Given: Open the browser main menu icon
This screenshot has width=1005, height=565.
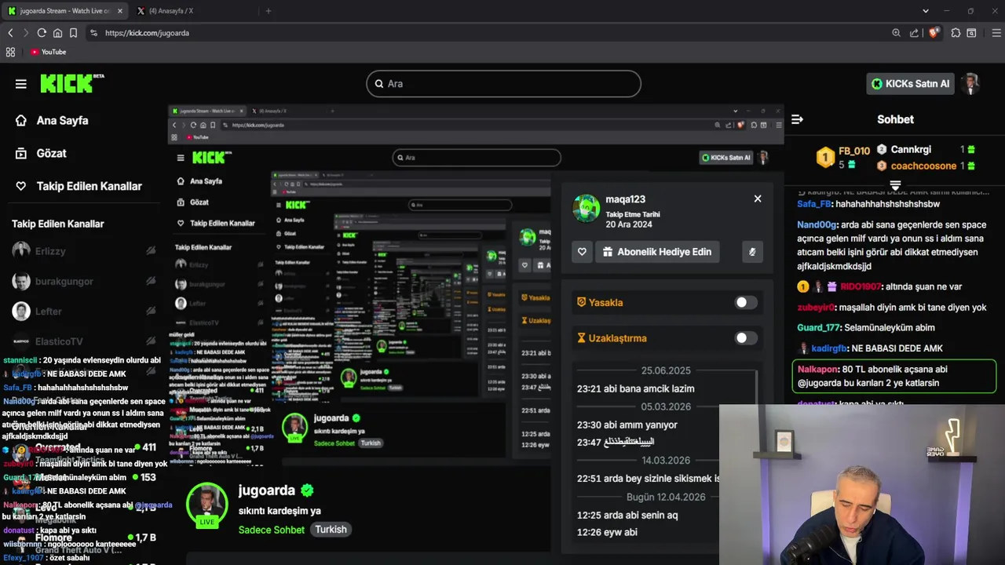Looking at the screenshot, I should pos(997,33).
